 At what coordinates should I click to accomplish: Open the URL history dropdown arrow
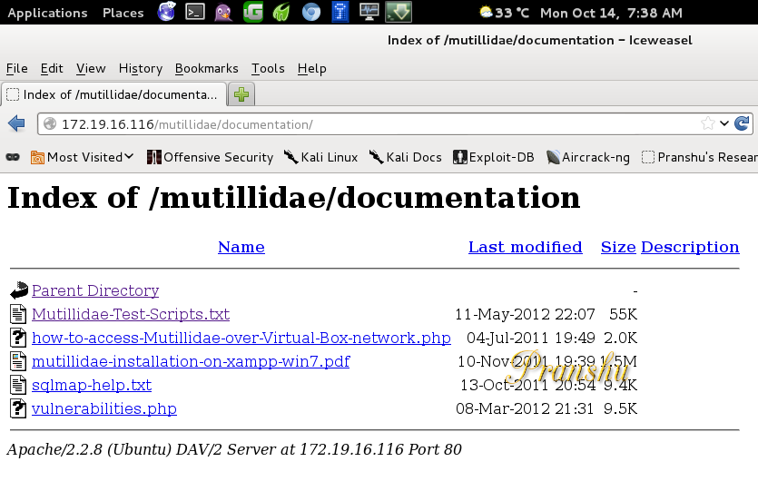click(724, 123)
